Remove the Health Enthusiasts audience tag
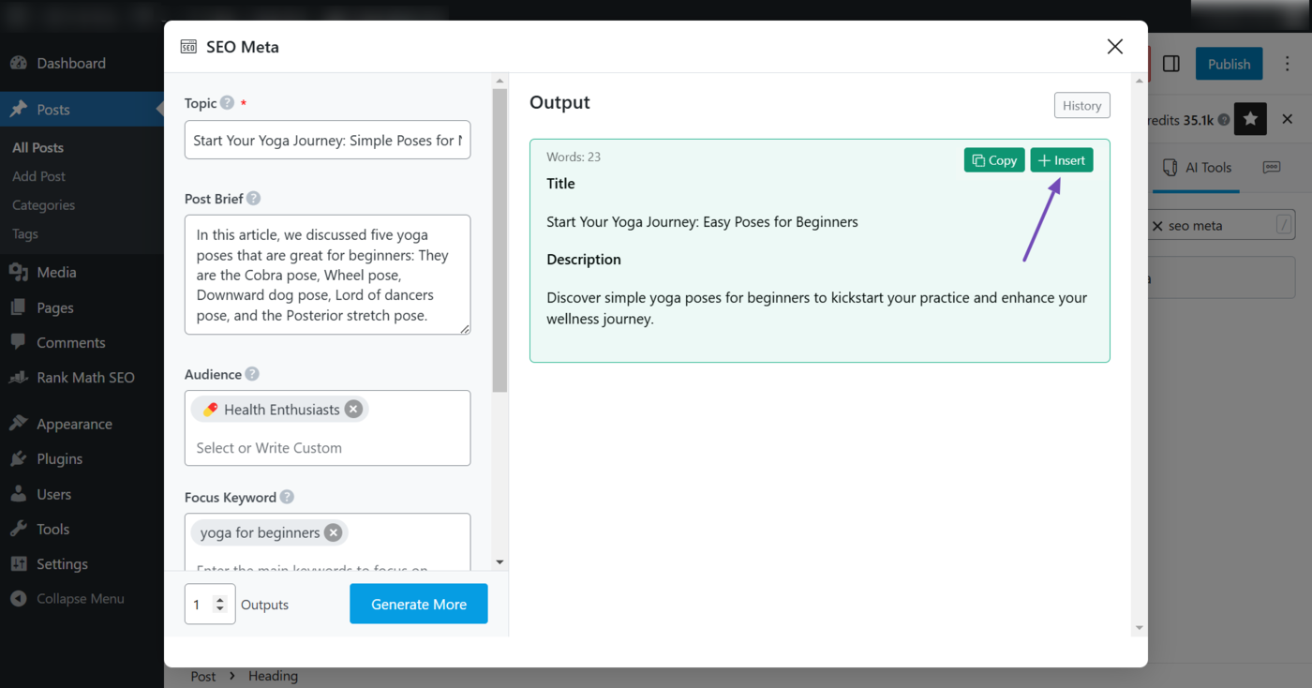The width and height of the screenshot is (1312, 688). [353, 409]
